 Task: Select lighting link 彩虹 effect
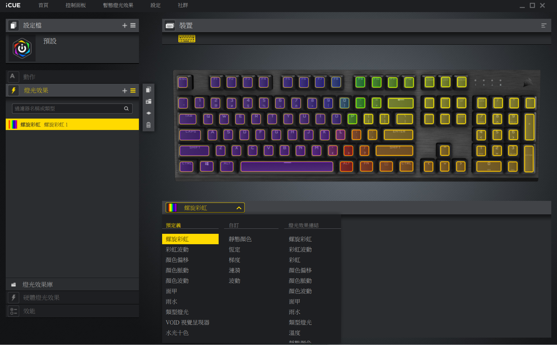point(295,260)
